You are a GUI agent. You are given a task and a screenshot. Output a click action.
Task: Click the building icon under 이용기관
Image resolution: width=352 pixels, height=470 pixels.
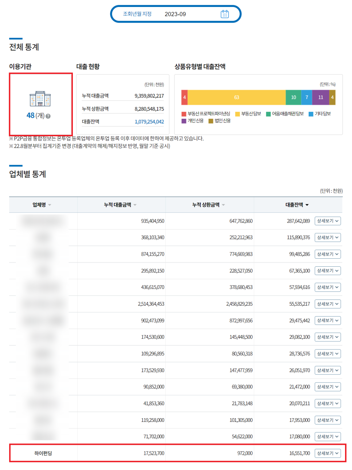[40, 99]
